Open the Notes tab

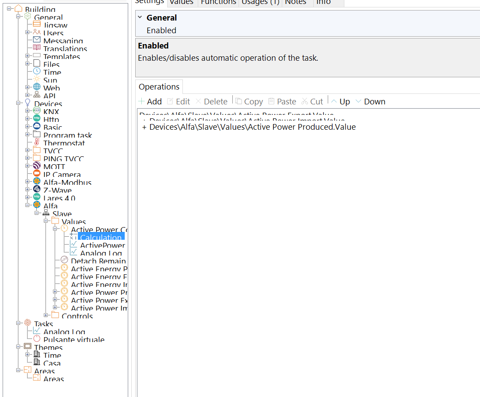295,2
